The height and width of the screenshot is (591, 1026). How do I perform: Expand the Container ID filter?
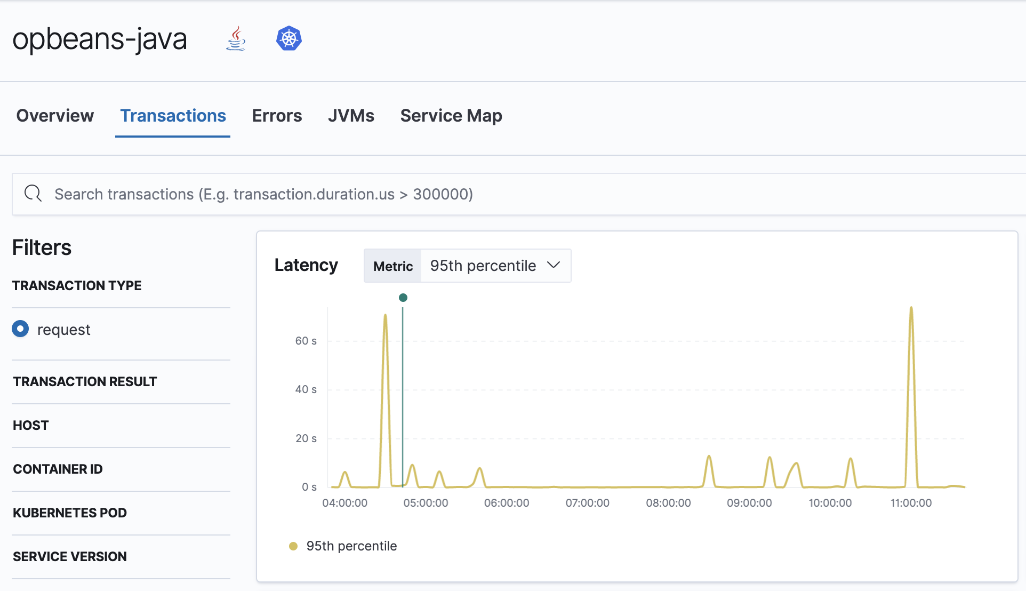[58, 469]
